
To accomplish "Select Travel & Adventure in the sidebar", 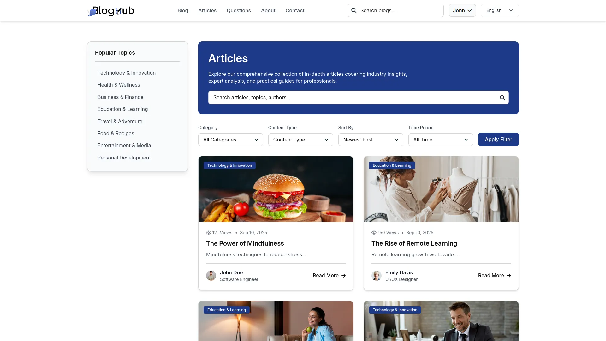I will (120, 121).
